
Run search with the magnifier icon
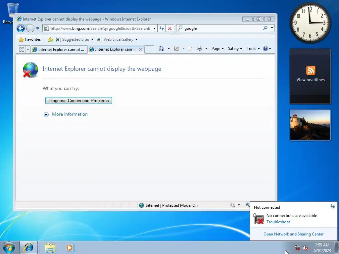click(x=265, y=28)
